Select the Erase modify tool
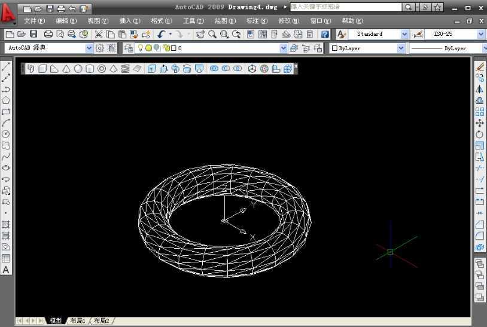The height and width of the screenshot is (327, 487). [x=480, y=66]
